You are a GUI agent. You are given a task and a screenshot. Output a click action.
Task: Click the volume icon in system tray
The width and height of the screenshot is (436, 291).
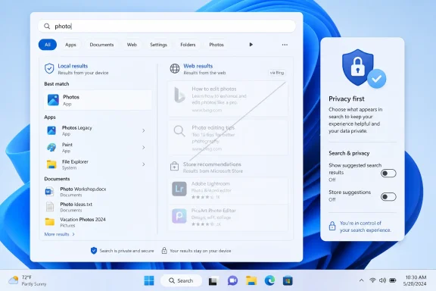point(382,280)
